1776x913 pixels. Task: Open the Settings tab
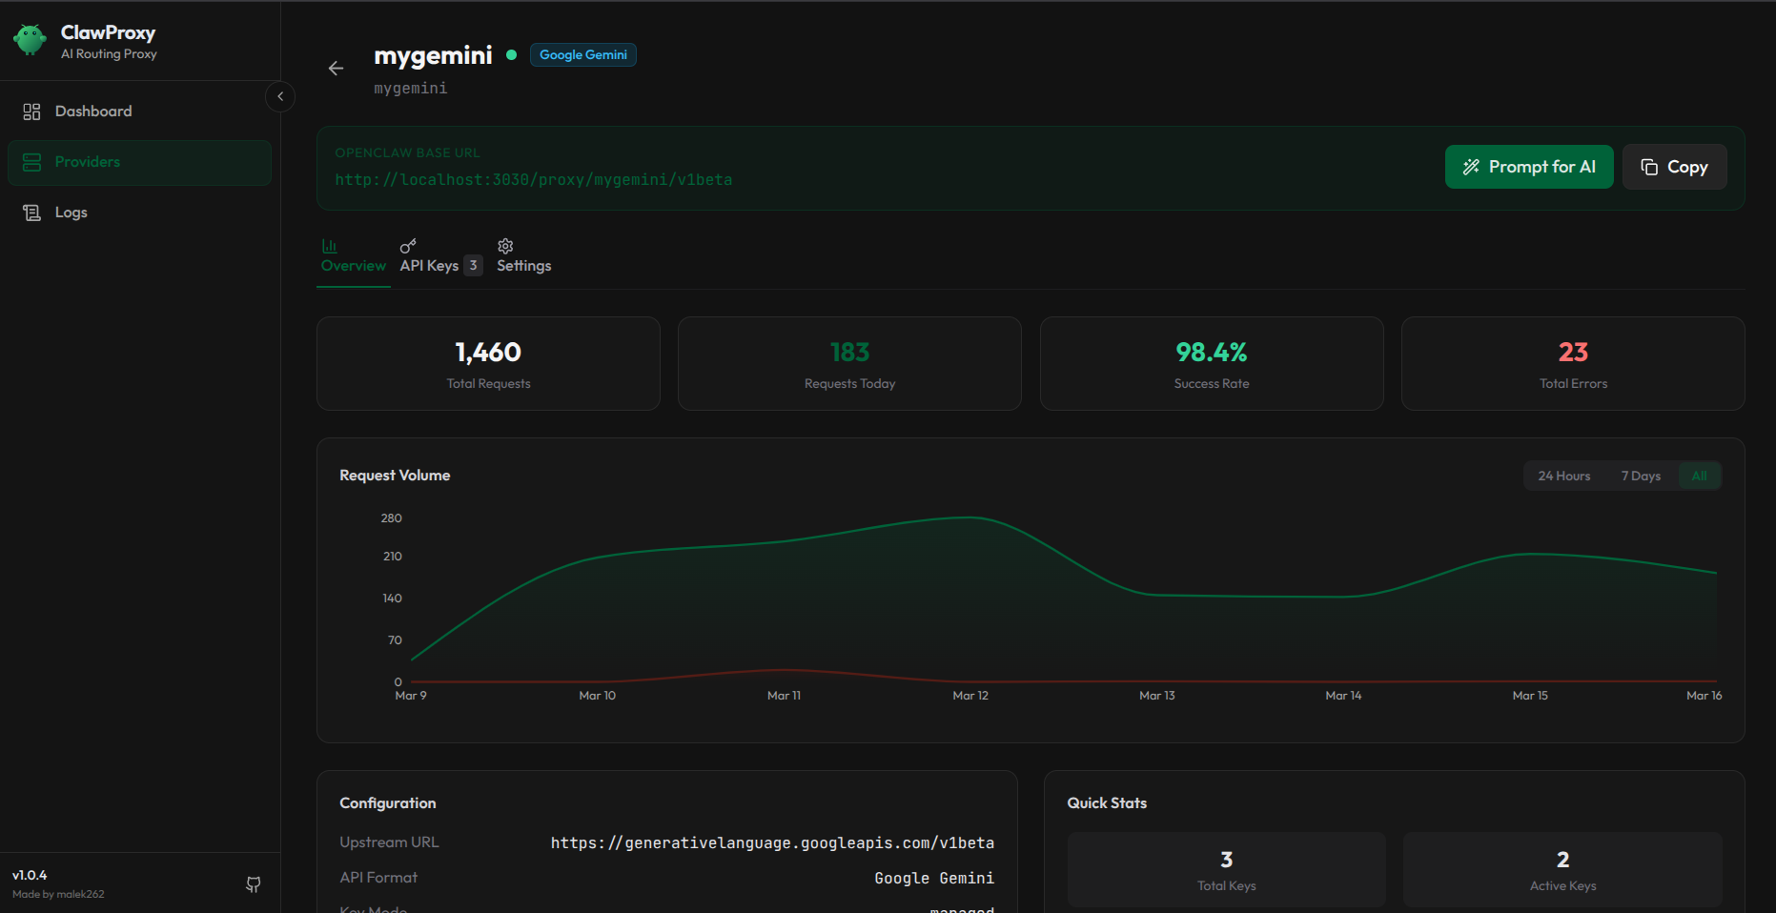(524, 256)
